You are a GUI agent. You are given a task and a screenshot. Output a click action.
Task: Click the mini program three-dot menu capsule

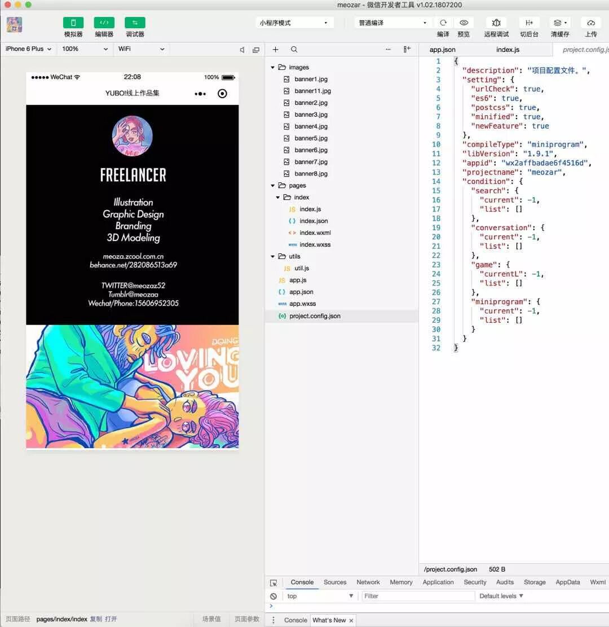(200, 94)
